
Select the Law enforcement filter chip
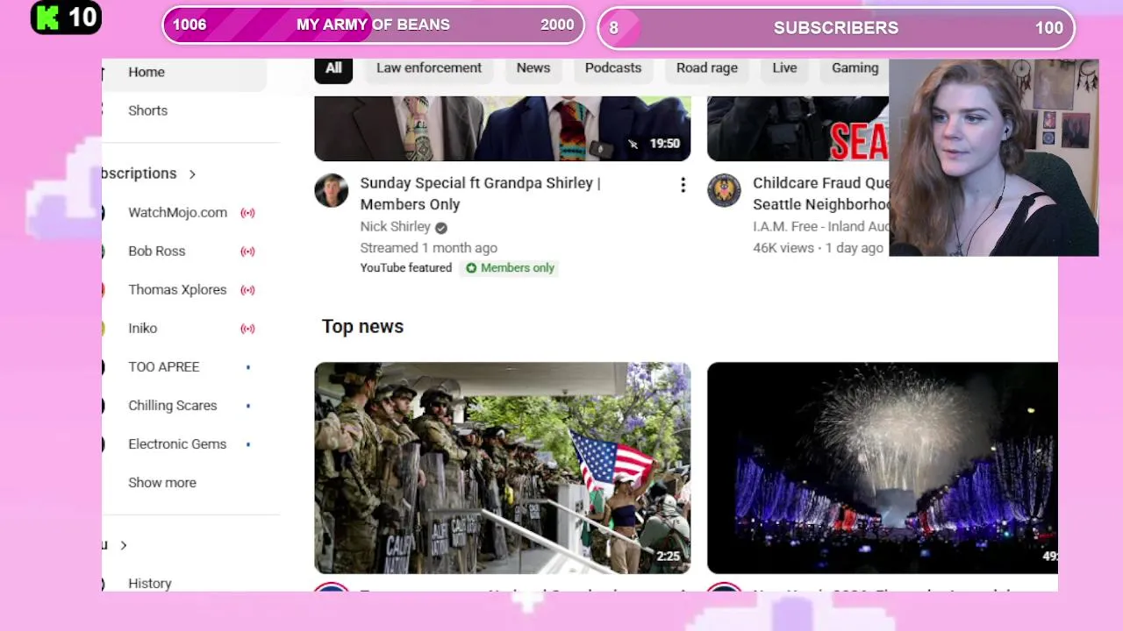point(429,68)
